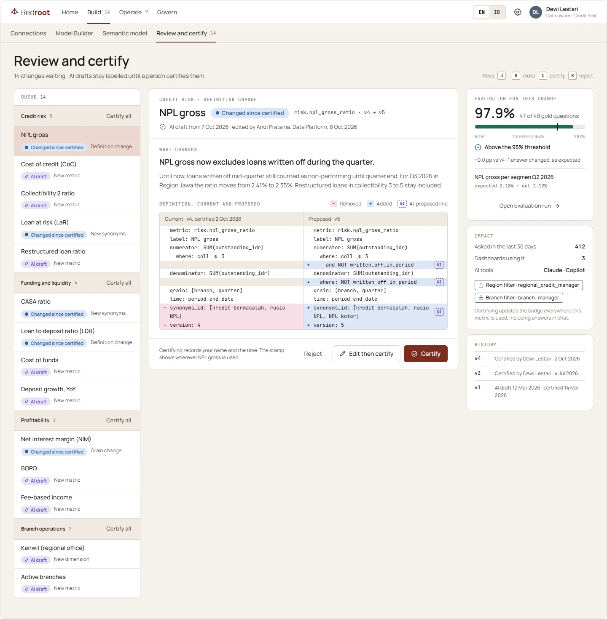The width and height of the screenshot is (607, 619).
Task: Click the arrow icon next to Open evaluation run
Action: [557, 206]
